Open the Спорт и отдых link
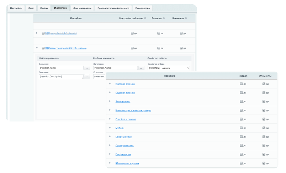 pos(125,137)
